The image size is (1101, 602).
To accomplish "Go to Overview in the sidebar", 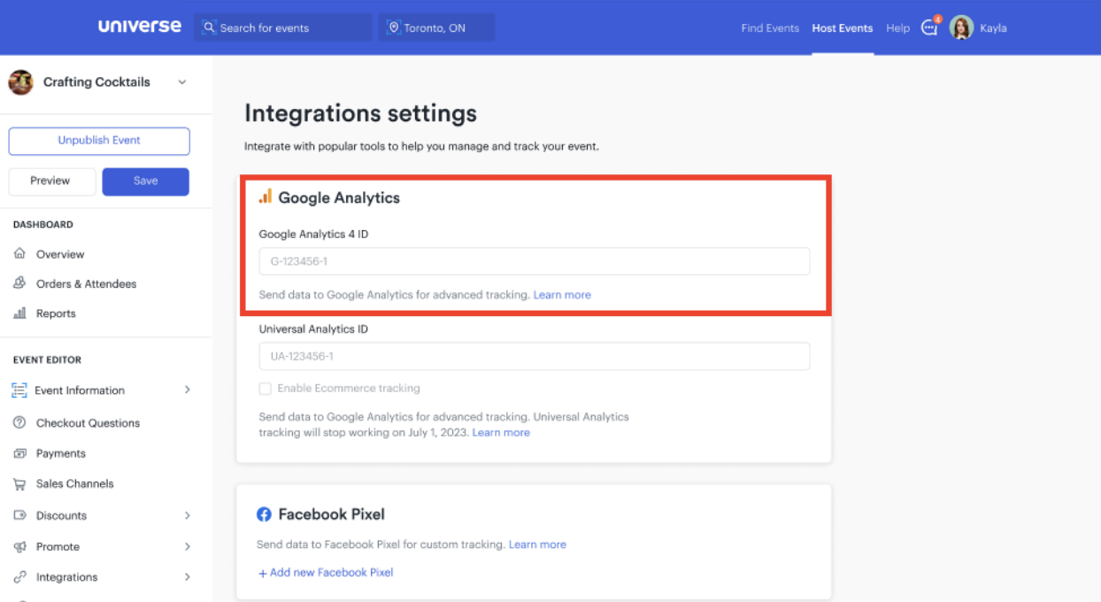I will pyautogui.click(x=60, y=254).
